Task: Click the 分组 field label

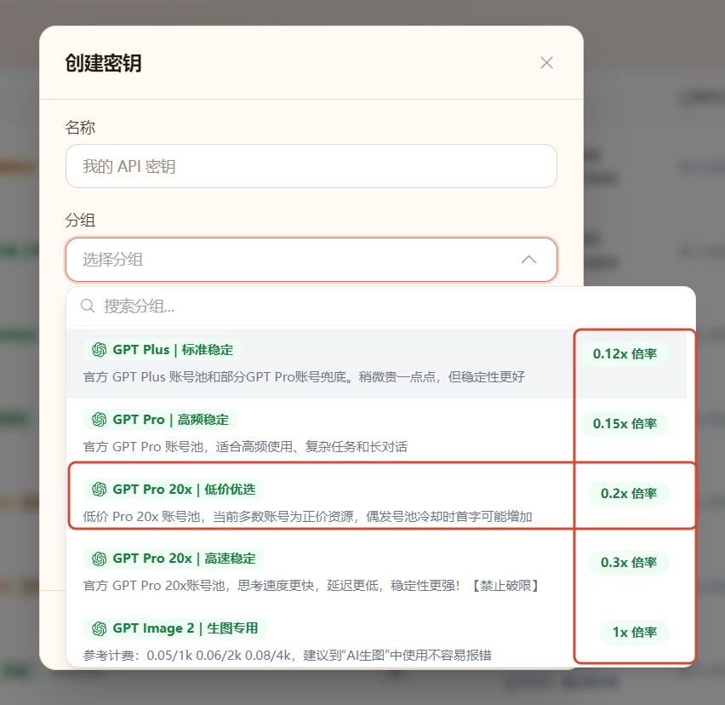Action: point(80,220)
